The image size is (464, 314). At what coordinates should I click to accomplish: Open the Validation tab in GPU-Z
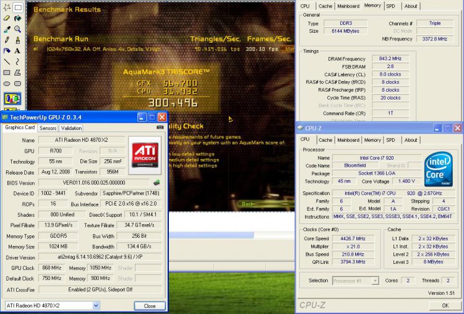pyautogui.click(x=71, y=128)
